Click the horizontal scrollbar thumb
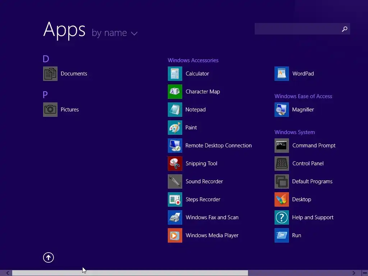Screen dimensions: 368x276 point(130,273)
